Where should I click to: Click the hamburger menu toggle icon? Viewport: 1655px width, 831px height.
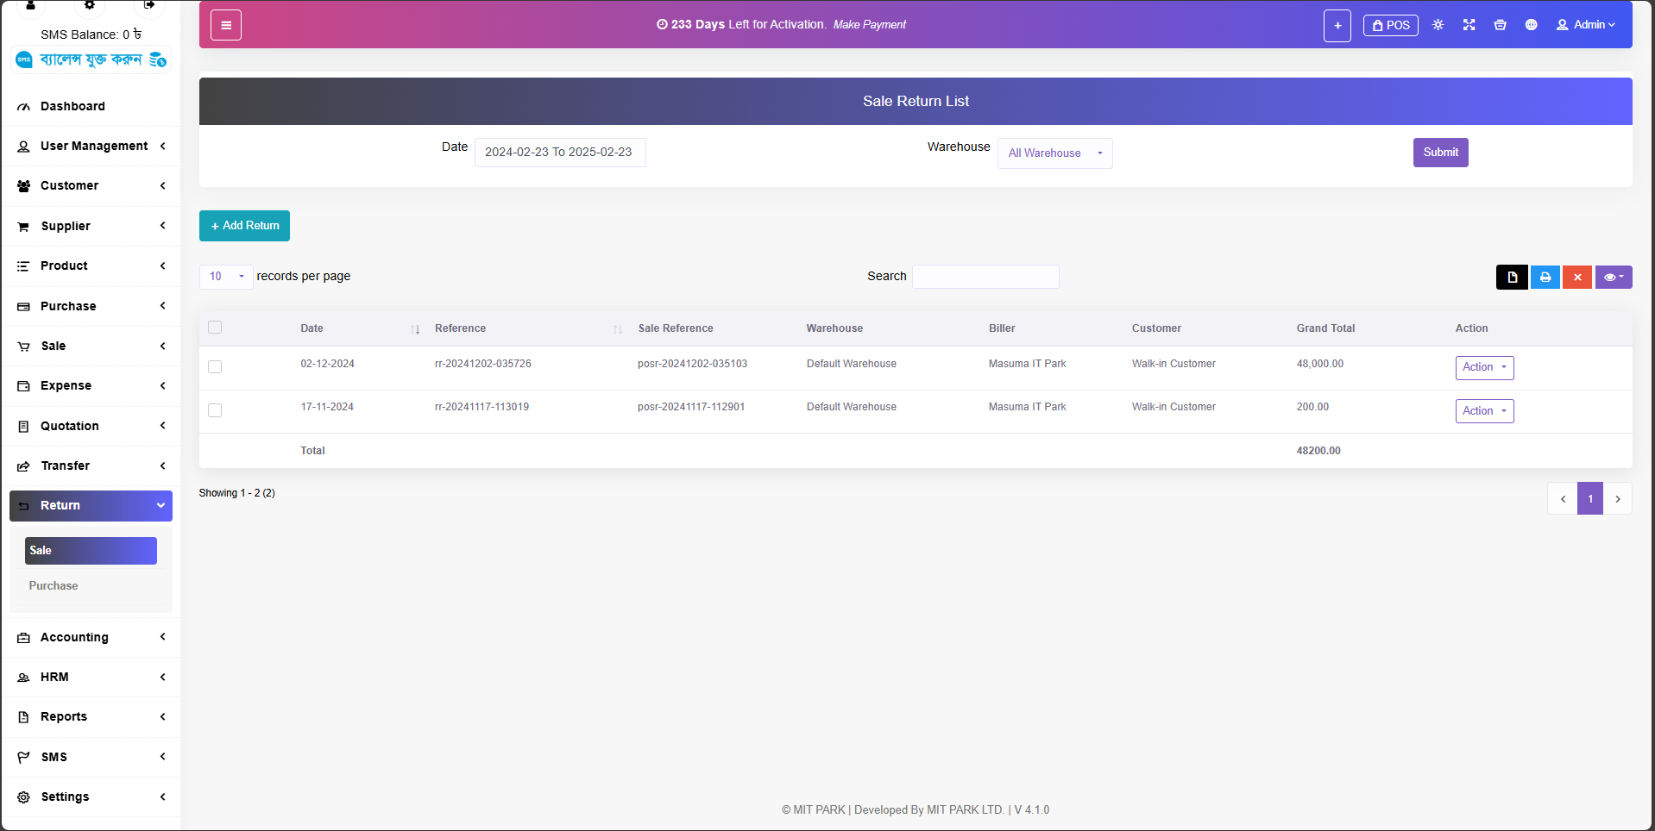pyautogui.click(x=226, y=25)
